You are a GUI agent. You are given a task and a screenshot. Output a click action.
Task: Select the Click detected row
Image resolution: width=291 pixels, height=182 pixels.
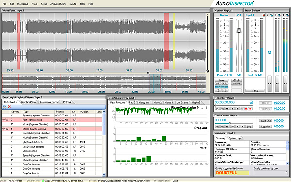(x=52, y=151)
